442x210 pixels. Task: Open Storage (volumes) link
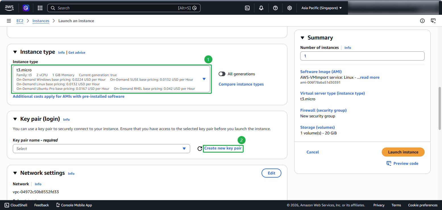(x=318, y=127)
